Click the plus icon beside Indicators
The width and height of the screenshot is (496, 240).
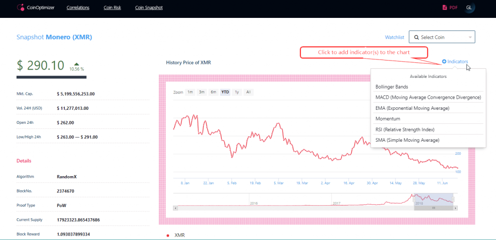pos(444,62)
